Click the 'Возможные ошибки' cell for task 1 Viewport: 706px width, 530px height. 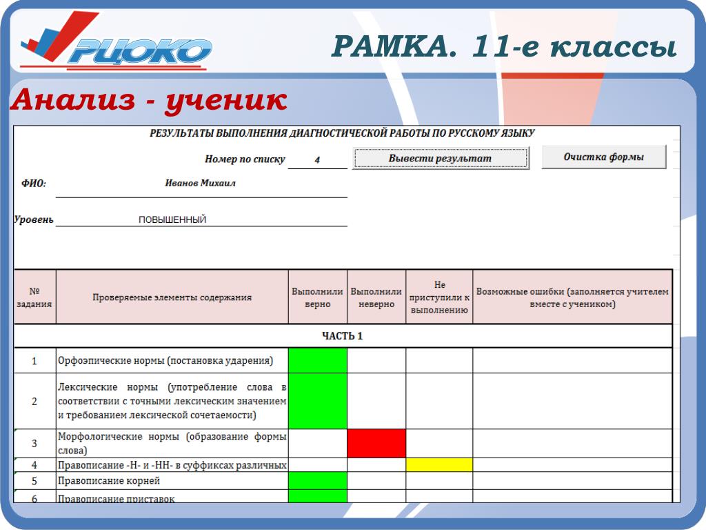click(x=572, y=360)
